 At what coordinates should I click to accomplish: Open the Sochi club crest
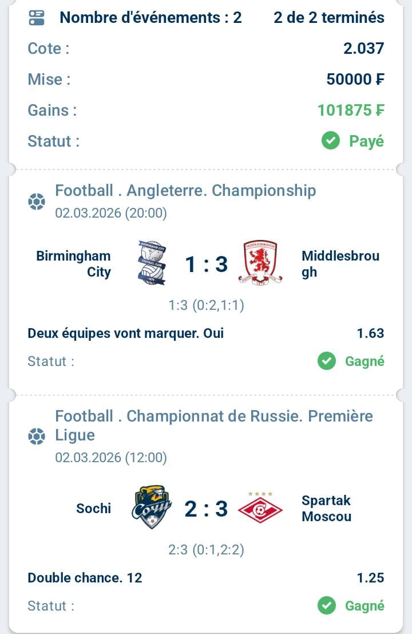[152, 507]
